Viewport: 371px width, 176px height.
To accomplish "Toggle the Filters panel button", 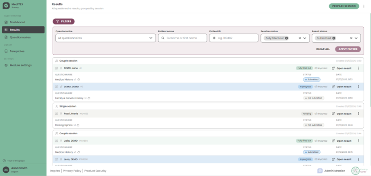I will (x=64, y=22).
